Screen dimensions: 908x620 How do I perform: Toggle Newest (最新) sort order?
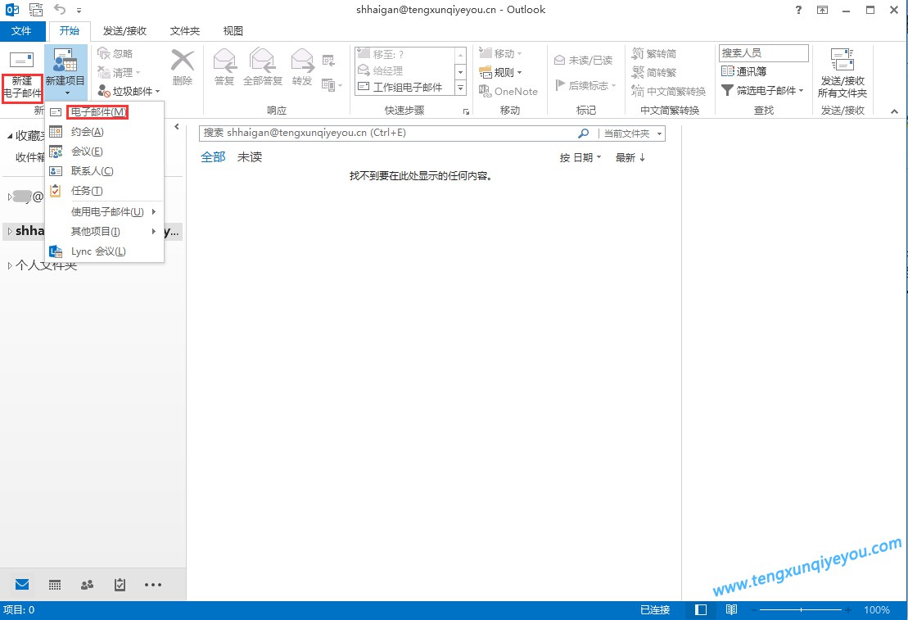(630, 157)
